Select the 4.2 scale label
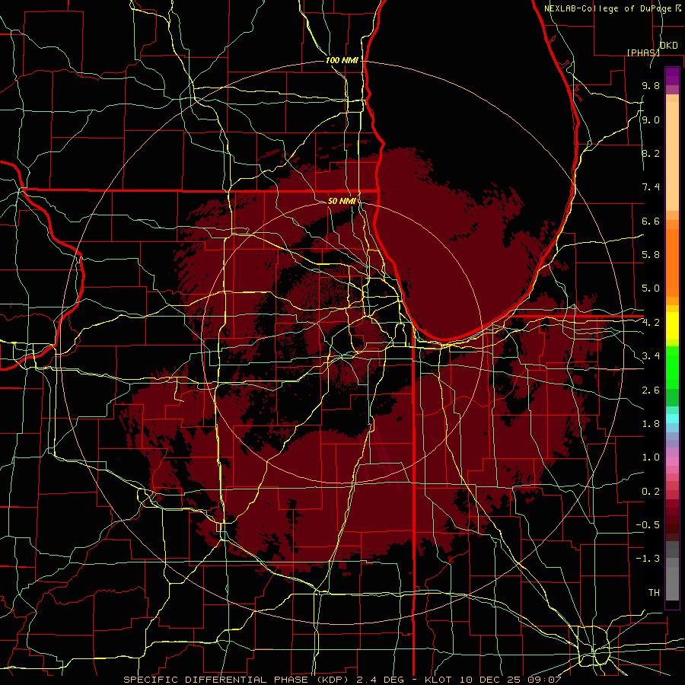The height and width of the screenshot is (685, 685). [x=651, y=323]
